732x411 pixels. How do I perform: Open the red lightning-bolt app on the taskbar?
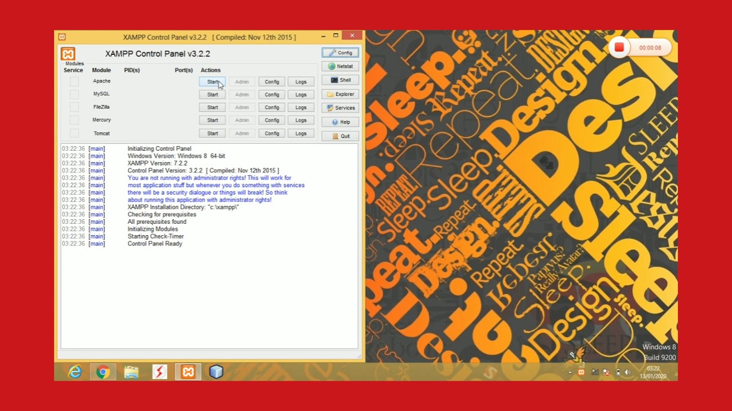click(160, 372)
